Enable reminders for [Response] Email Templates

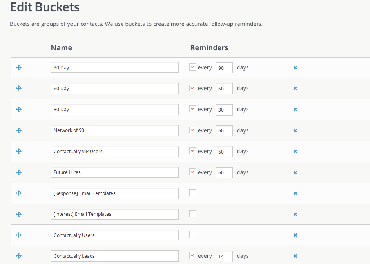point(192,193)
